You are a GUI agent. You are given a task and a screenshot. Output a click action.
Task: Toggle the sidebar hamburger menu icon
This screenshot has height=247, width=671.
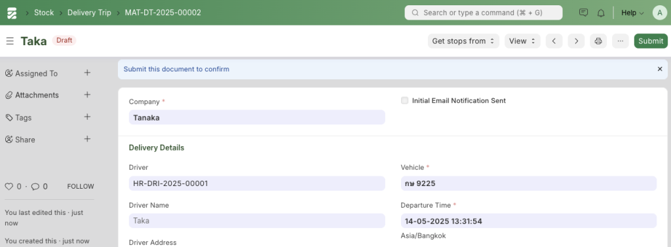click(x=10, y=41)
